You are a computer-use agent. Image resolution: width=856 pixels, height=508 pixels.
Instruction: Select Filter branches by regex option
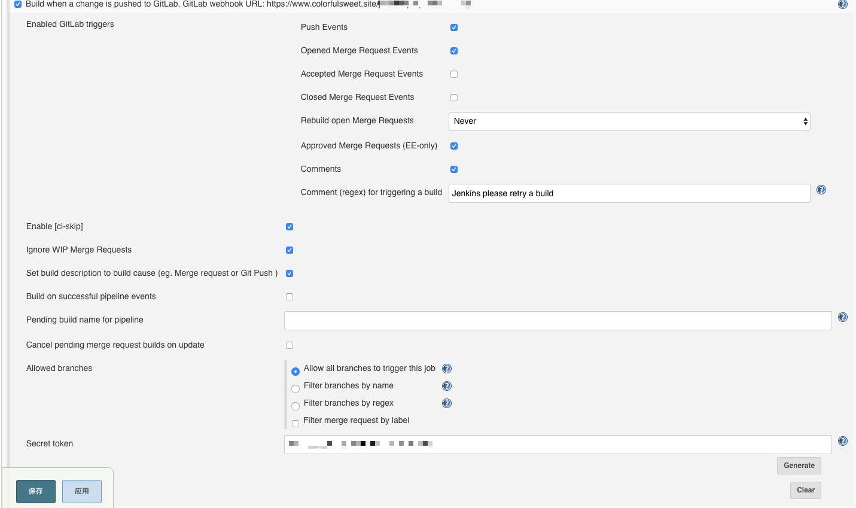click(296, 406)
